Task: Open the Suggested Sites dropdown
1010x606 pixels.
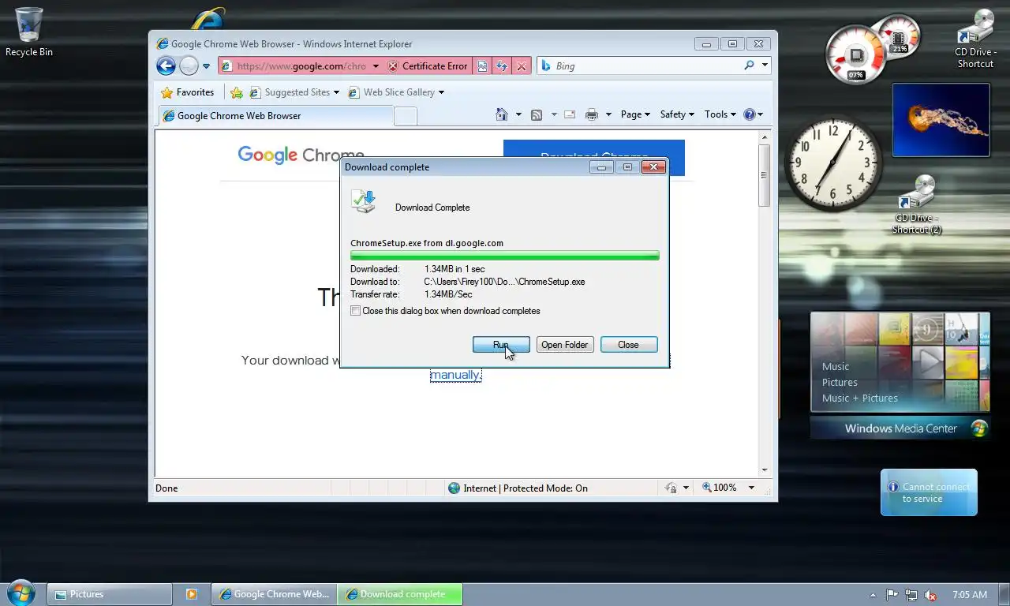Action: 294,92
